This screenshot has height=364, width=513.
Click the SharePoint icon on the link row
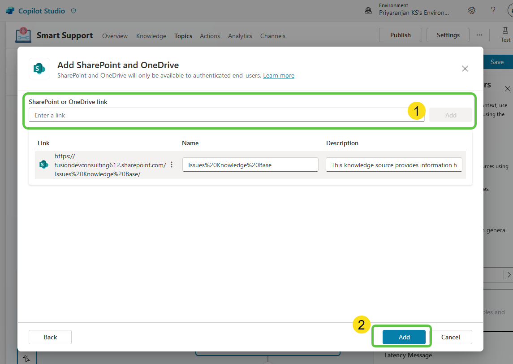pos(43,165)
